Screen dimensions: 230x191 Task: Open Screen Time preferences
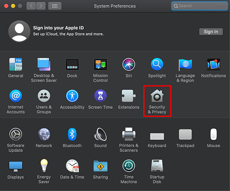(100, 96)
